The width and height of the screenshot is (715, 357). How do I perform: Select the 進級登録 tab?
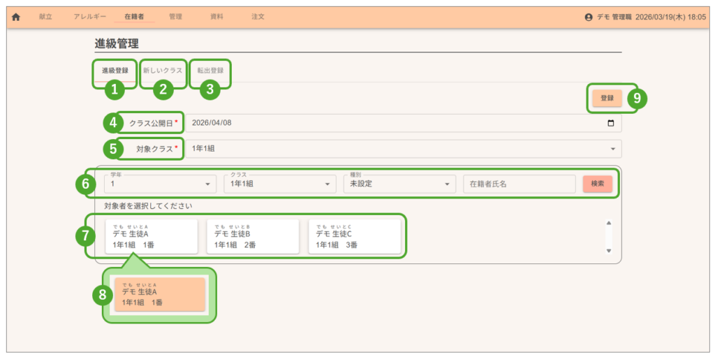point(115,71)
